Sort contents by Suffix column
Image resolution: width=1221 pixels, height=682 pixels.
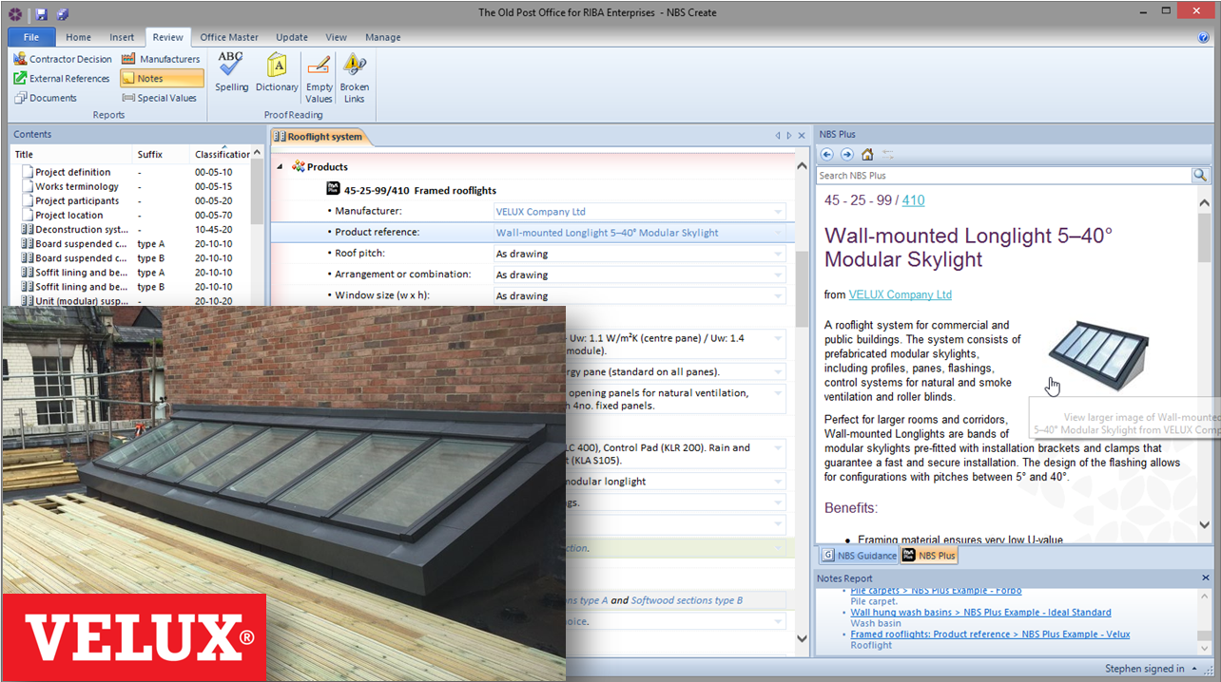point(162,154)
